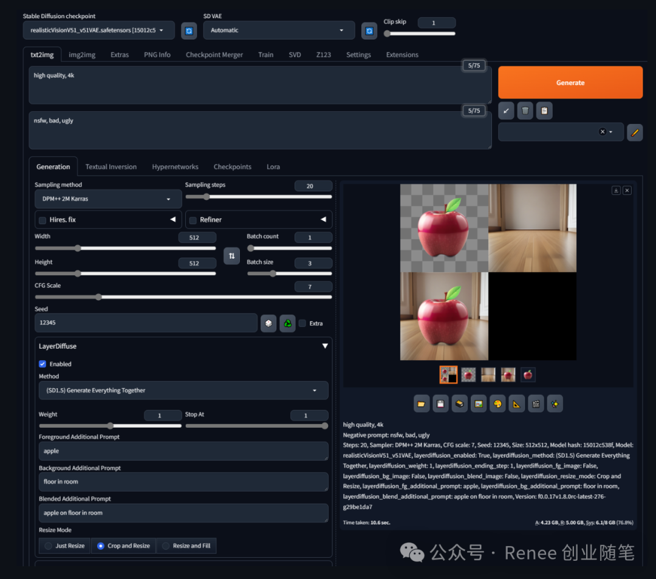Open the Lora tab
The height and width of the screenshot is (579, 656).
(273, 166)
